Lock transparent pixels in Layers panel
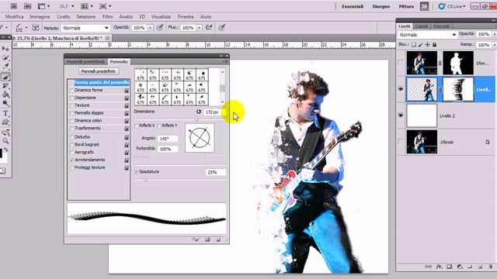Viewport: 497px width, 279px height. point(414,45)
